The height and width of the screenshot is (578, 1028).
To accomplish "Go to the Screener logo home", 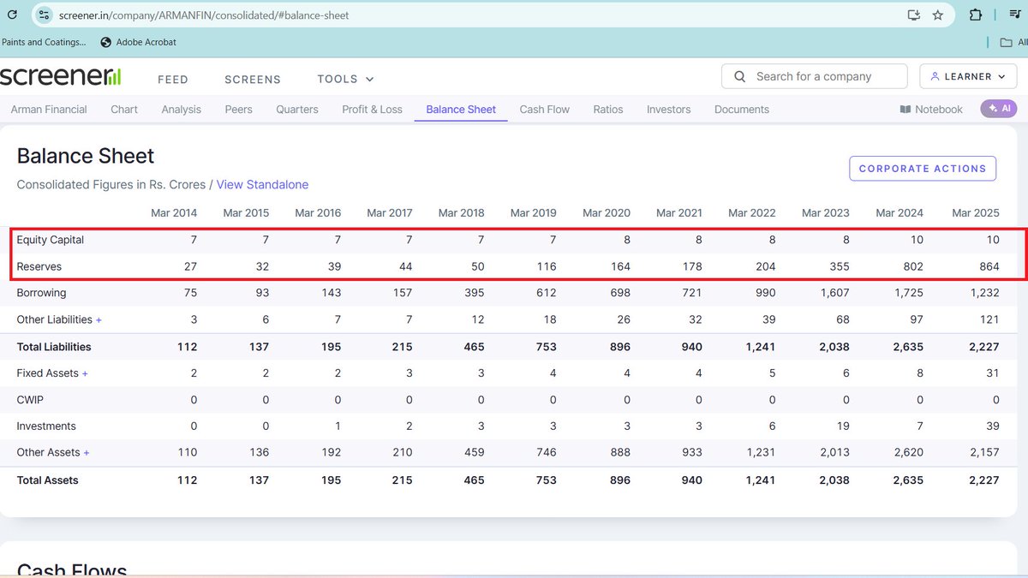I will tap(61, 76).
